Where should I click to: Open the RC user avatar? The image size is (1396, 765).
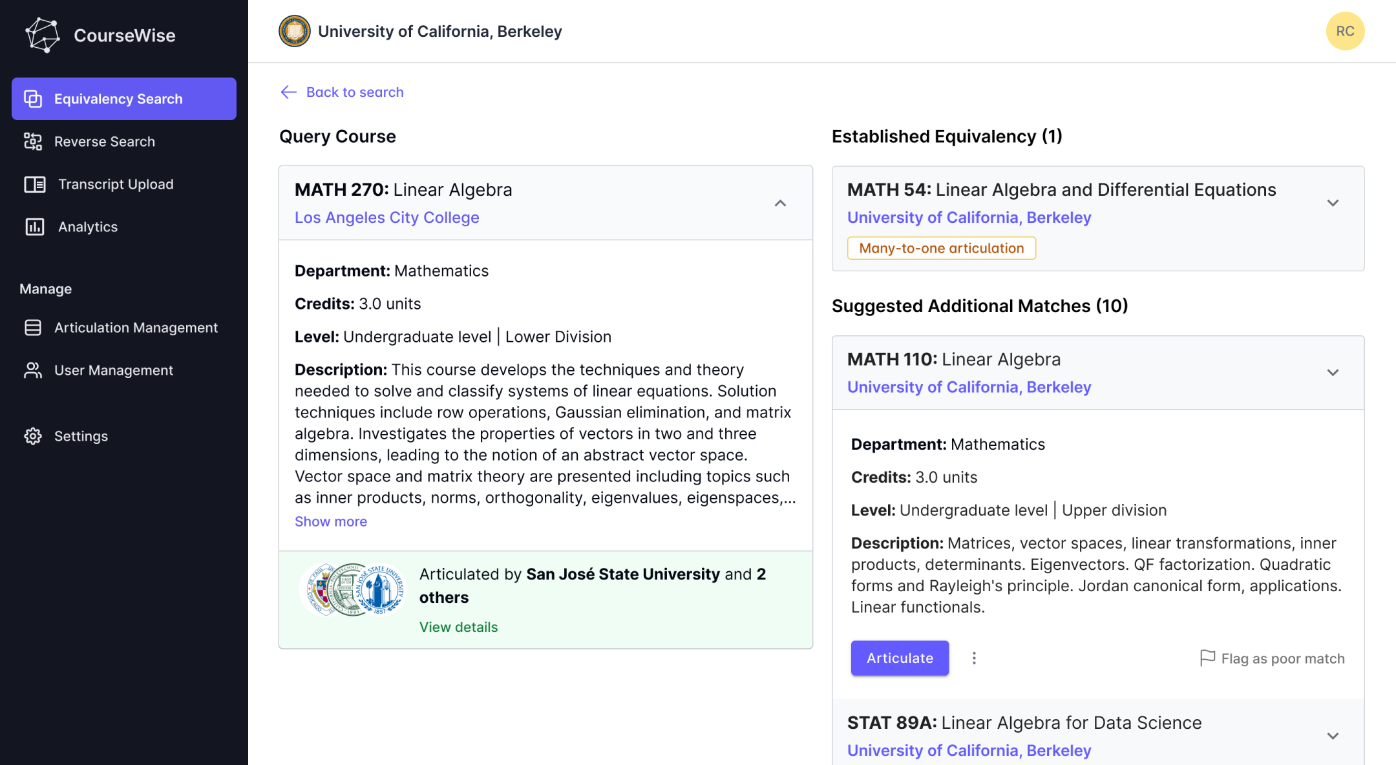[1345, 31]
